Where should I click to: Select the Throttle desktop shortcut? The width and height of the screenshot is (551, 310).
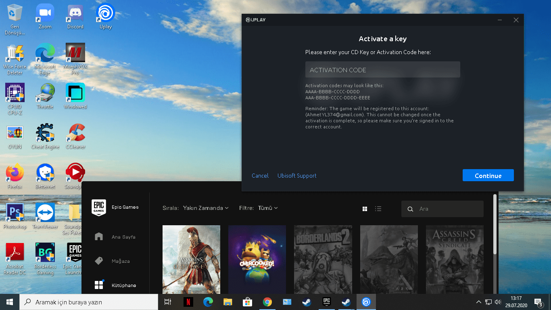pos(45,96)
